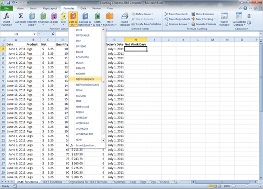The image size is (263, 189).
Task: Click the Select All corner button
Action: pyautogui.click(x=3, y=40)
